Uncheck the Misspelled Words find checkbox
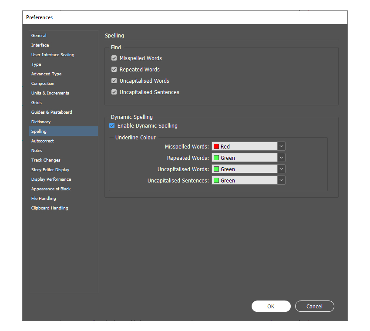The image size is (370, 331). pos(114,58)
